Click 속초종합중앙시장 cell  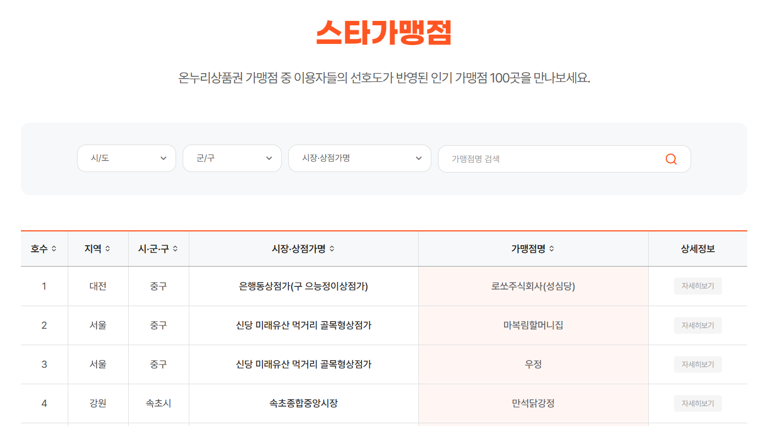[x=304, y=403]
